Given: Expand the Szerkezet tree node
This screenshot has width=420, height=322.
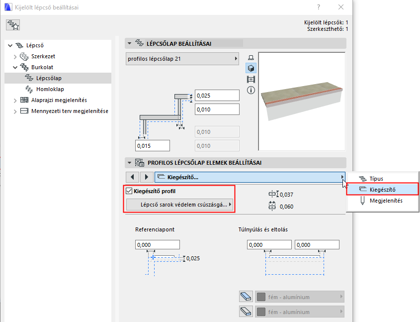Looking at the screenshot, I should click(15, 57).
